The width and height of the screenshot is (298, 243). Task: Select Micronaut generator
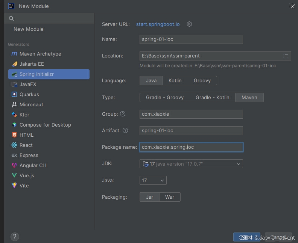(49, 104)
